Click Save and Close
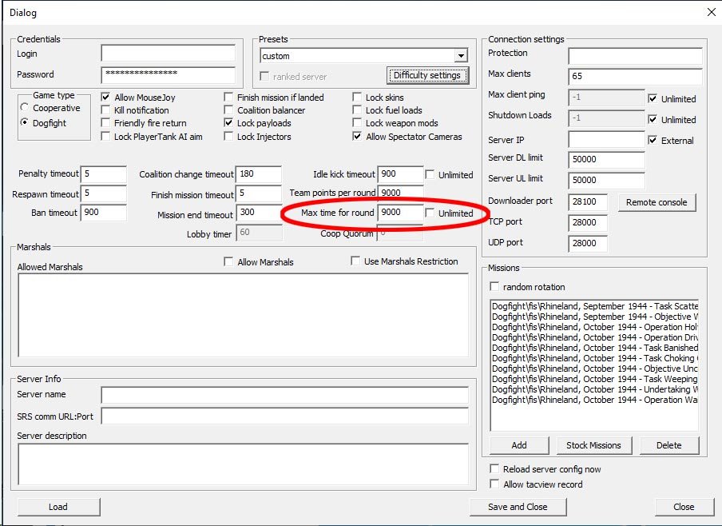The image size is (722, 526). point(518,507)
